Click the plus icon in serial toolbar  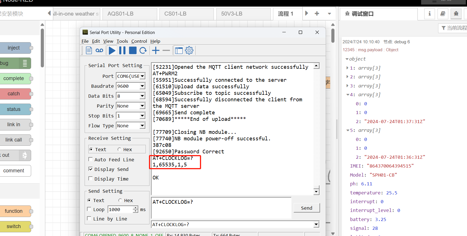[x=156, y=51]
